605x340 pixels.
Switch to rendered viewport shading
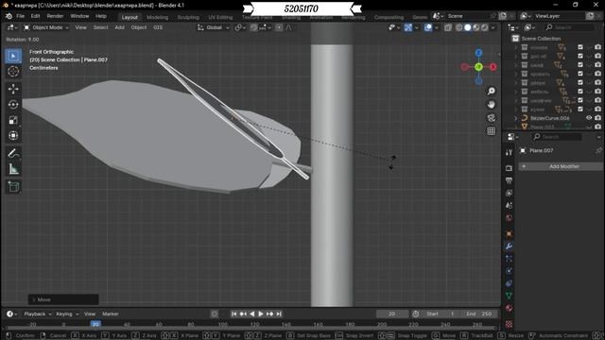click(x=485, y=27)
